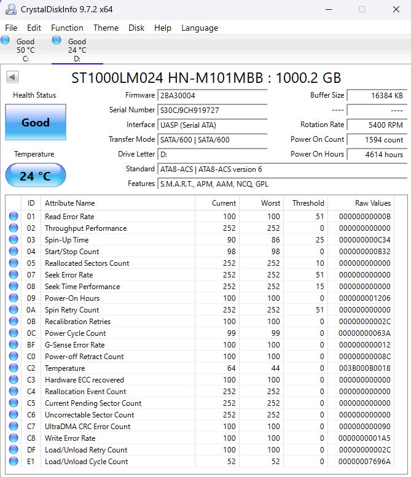
Task: Click the status orb for drive C:
Action: [5, 40]
